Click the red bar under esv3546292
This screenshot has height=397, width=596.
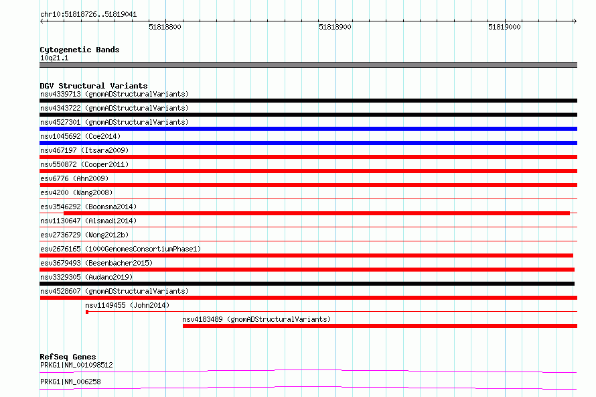click(x=317, y=213)
